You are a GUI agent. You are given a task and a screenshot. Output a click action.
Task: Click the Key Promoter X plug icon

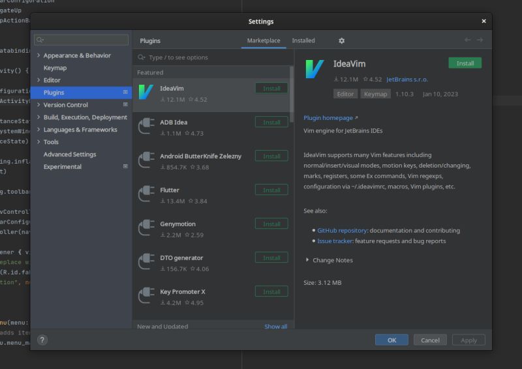(146, 296)
